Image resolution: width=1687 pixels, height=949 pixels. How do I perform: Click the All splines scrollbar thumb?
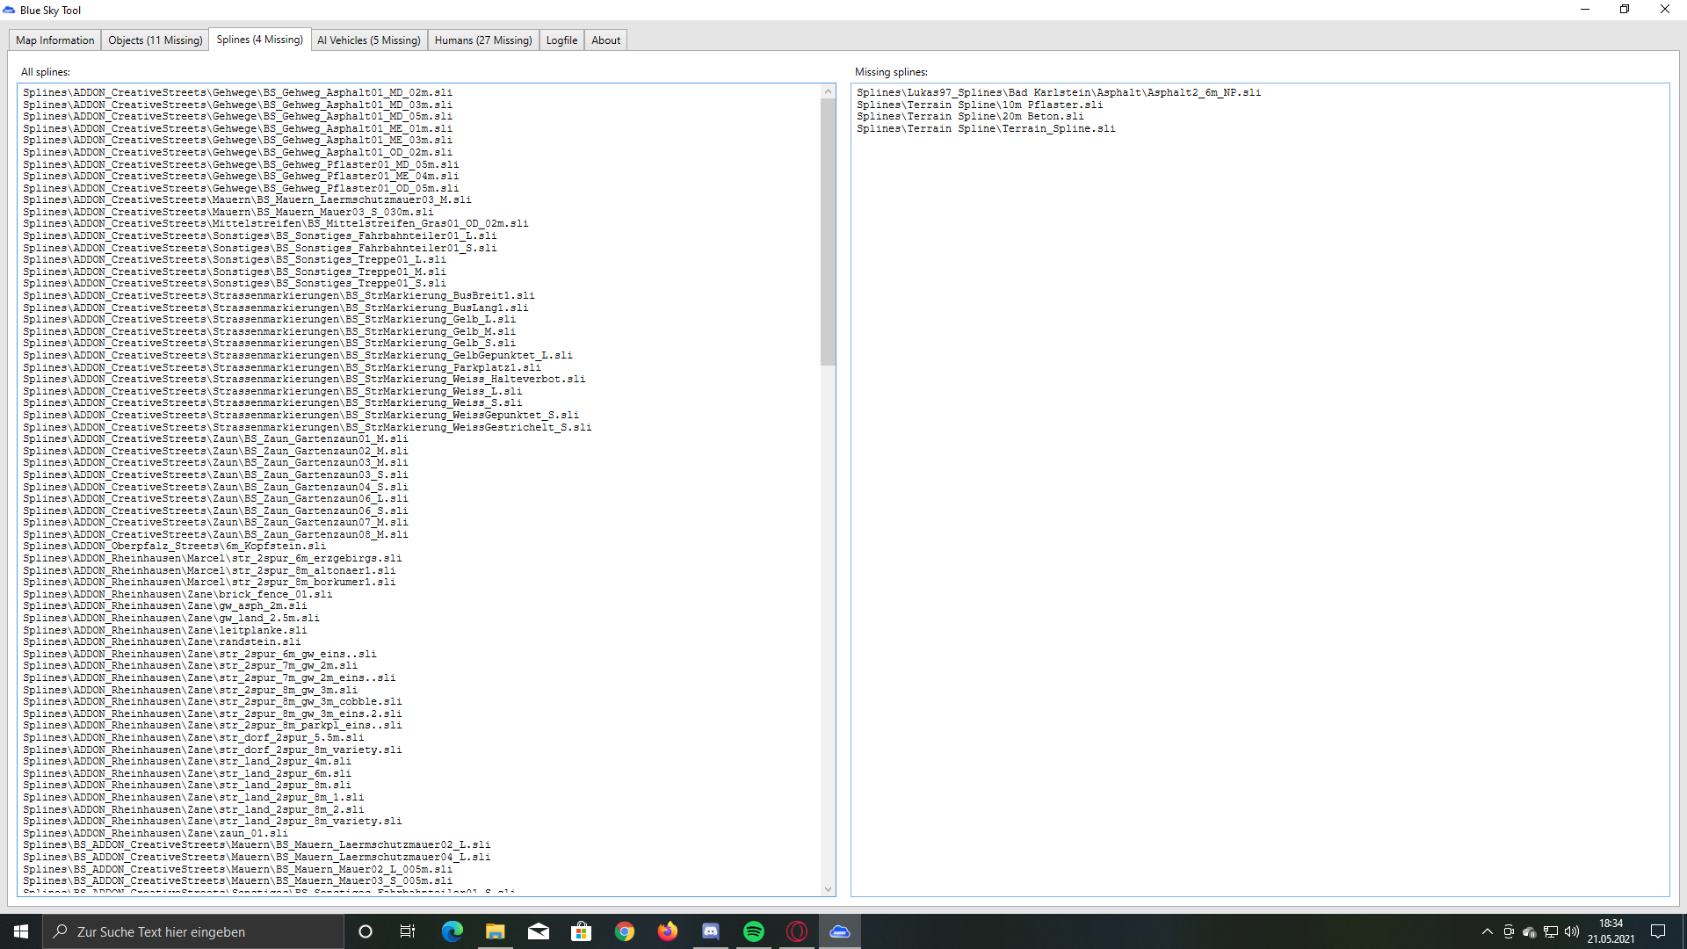tap(828, 230)
